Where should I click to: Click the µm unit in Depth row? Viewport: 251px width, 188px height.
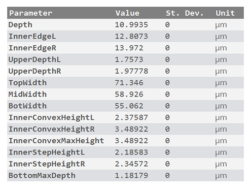pyautogui.click(x=221, y=25)
